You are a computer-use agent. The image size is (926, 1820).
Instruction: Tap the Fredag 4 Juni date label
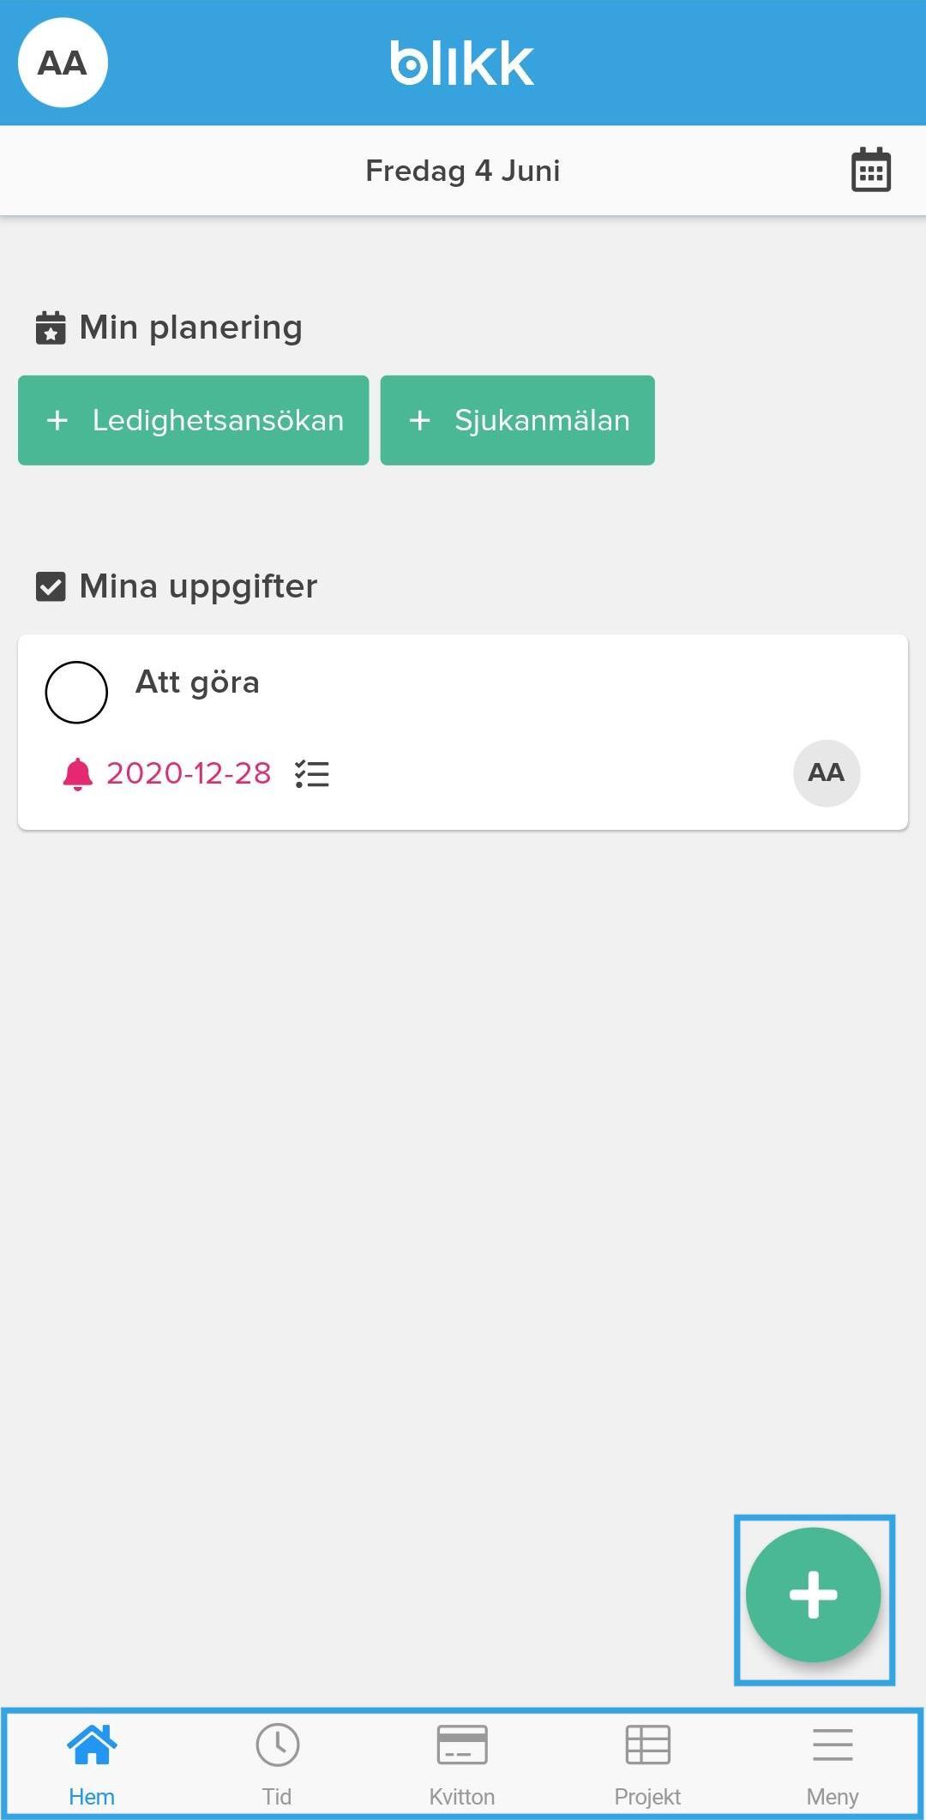pos(462,171)
